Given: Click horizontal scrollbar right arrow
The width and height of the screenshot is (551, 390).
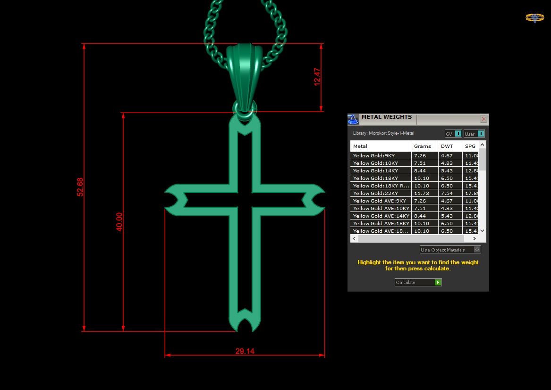Looking at the screenshot, I should pos(475,239).
